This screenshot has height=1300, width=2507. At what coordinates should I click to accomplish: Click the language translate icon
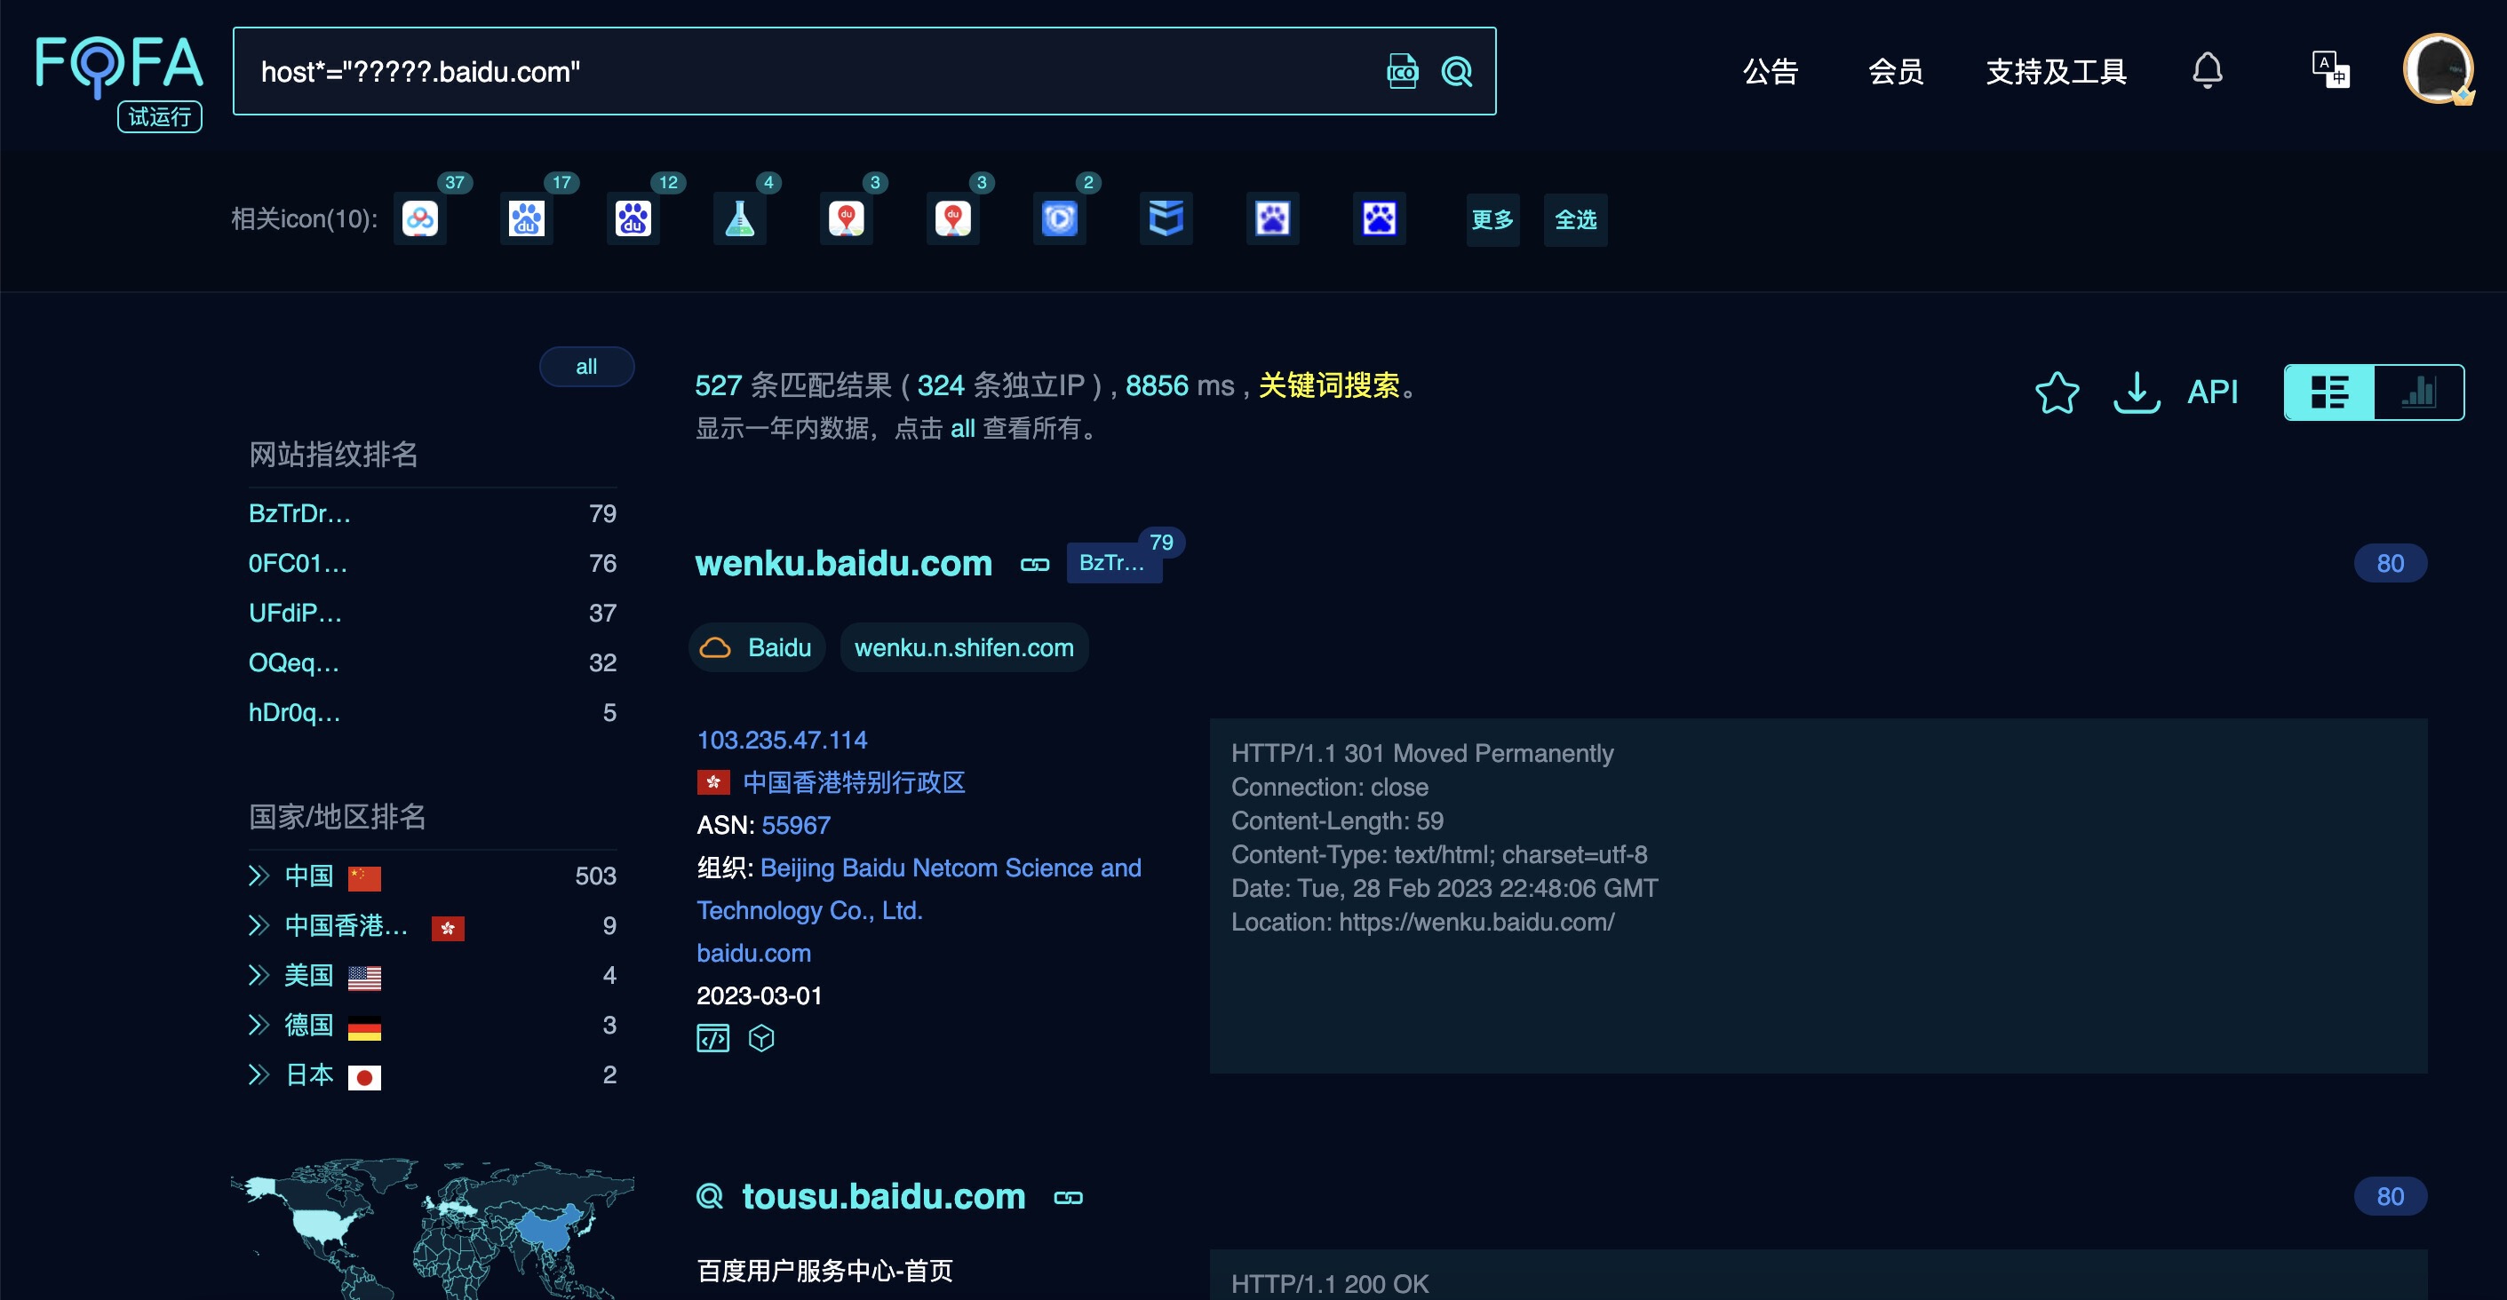2331,70
